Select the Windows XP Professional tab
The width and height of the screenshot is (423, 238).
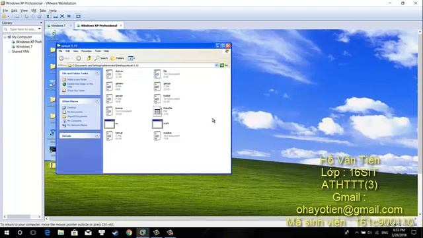coord(98,26)
